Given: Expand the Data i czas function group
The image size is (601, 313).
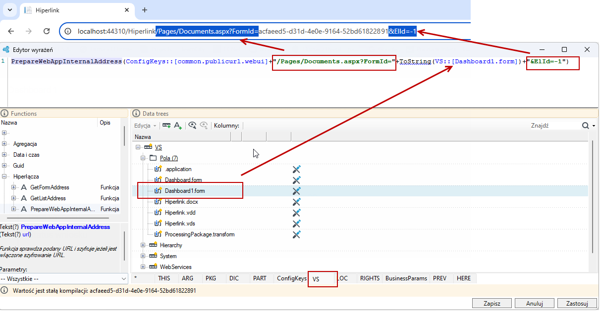Looking at the screenshot, I should [x=4, y=155].
